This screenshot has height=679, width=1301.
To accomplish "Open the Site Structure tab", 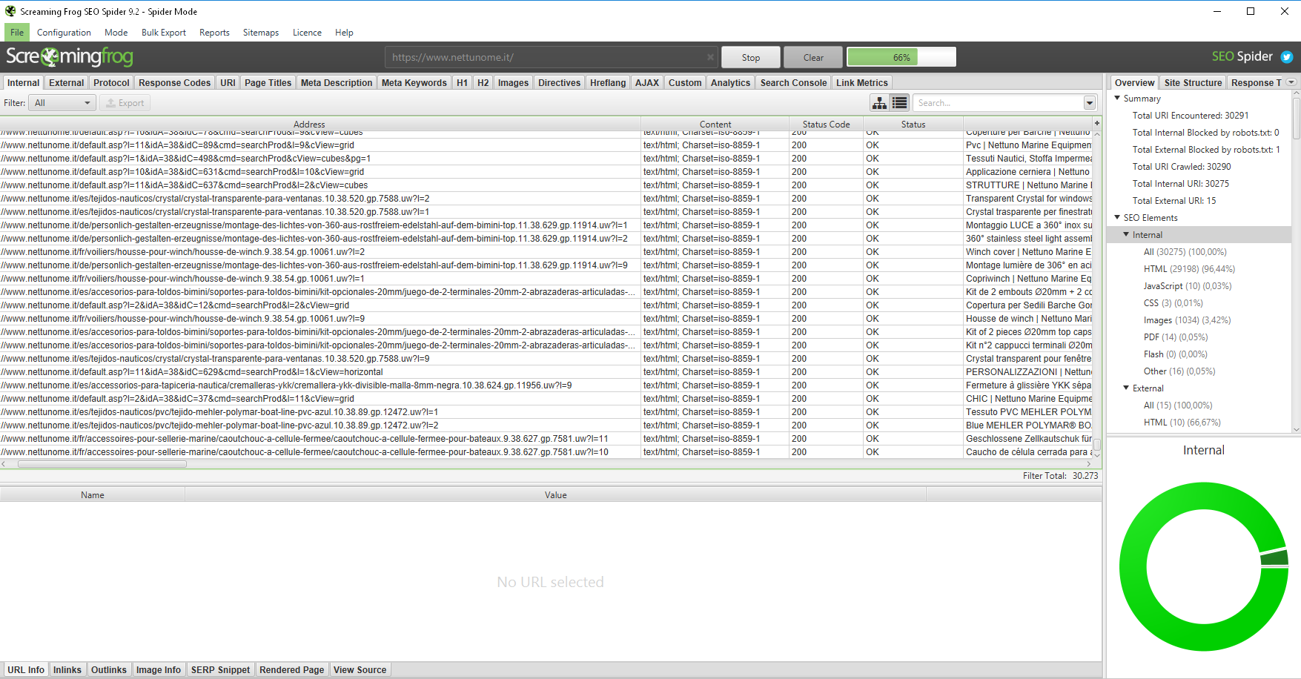I will tap(1193, 82).
